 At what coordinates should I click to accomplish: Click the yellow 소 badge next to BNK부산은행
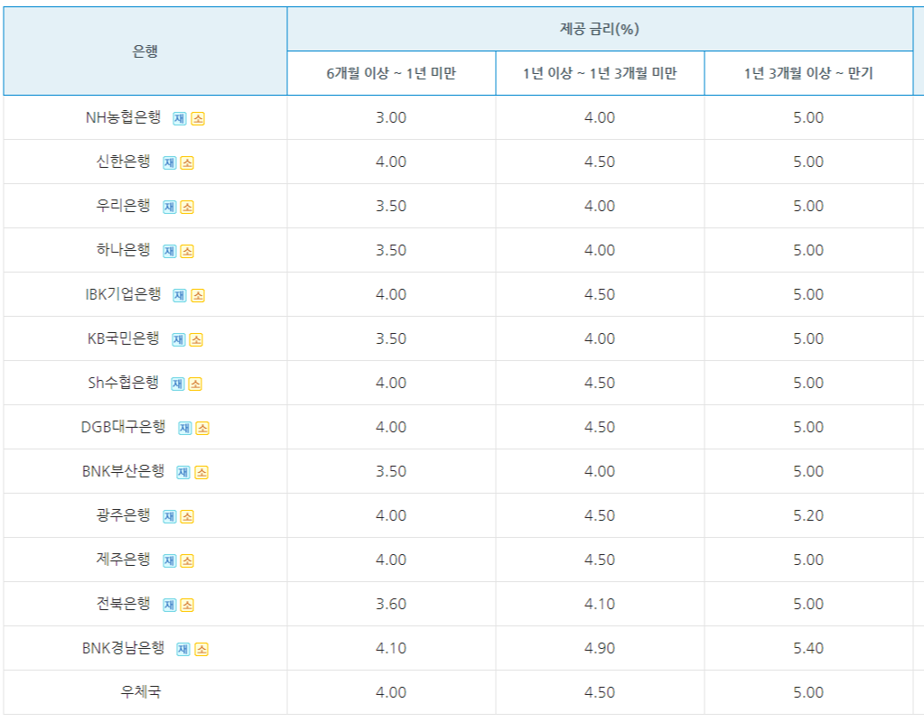(201, 472)
